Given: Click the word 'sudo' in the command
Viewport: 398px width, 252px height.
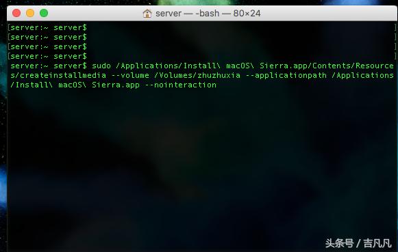Looking at the screenshot, I should (x=101, y=66).
